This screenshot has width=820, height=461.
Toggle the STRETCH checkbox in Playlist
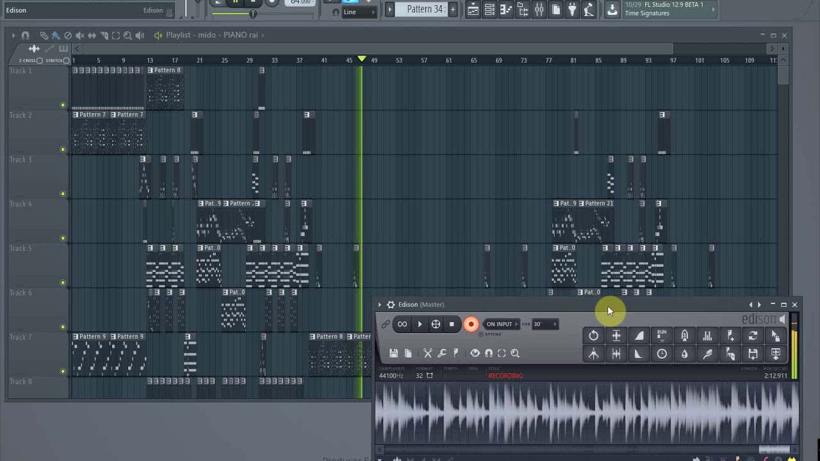coord(66,61)
